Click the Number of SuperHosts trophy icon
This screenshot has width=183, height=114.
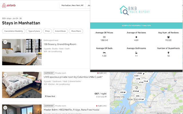coord(168,52)
